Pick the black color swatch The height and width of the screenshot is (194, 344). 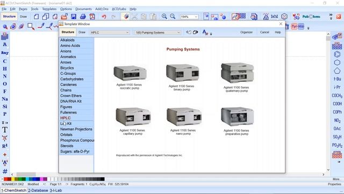pos(103,179)
